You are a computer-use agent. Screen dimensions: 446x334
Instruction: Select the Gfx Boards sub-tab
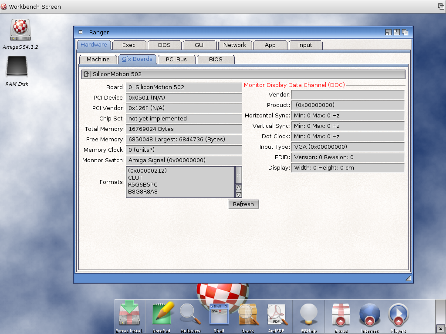137,59
